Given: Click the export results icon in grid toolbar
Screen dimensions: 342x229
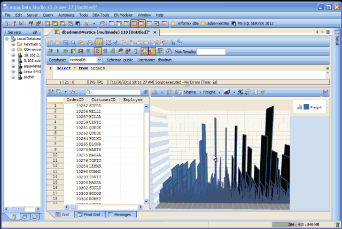Looking at the screenshot, I should pos(58,92).
